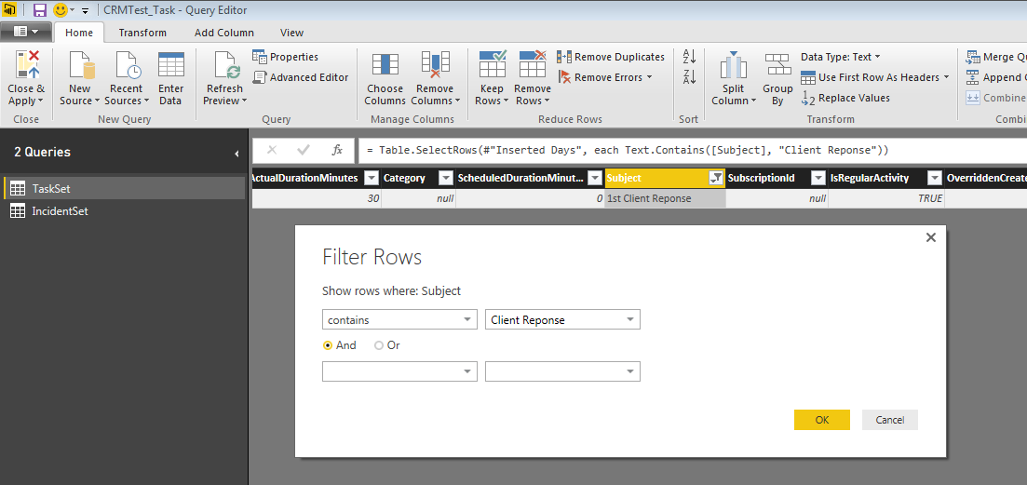Open the File menu button
Screen dimensions: 1027x485
click(25, 32)
